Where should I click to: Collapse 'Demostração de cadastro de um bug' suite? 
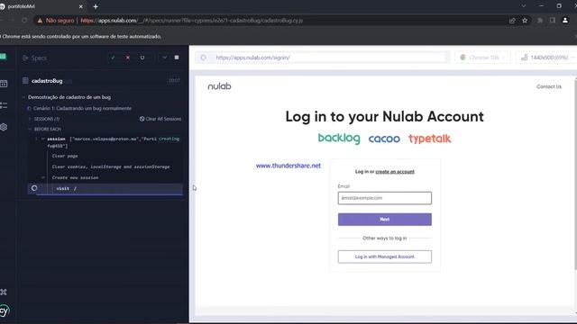point(69,97)
